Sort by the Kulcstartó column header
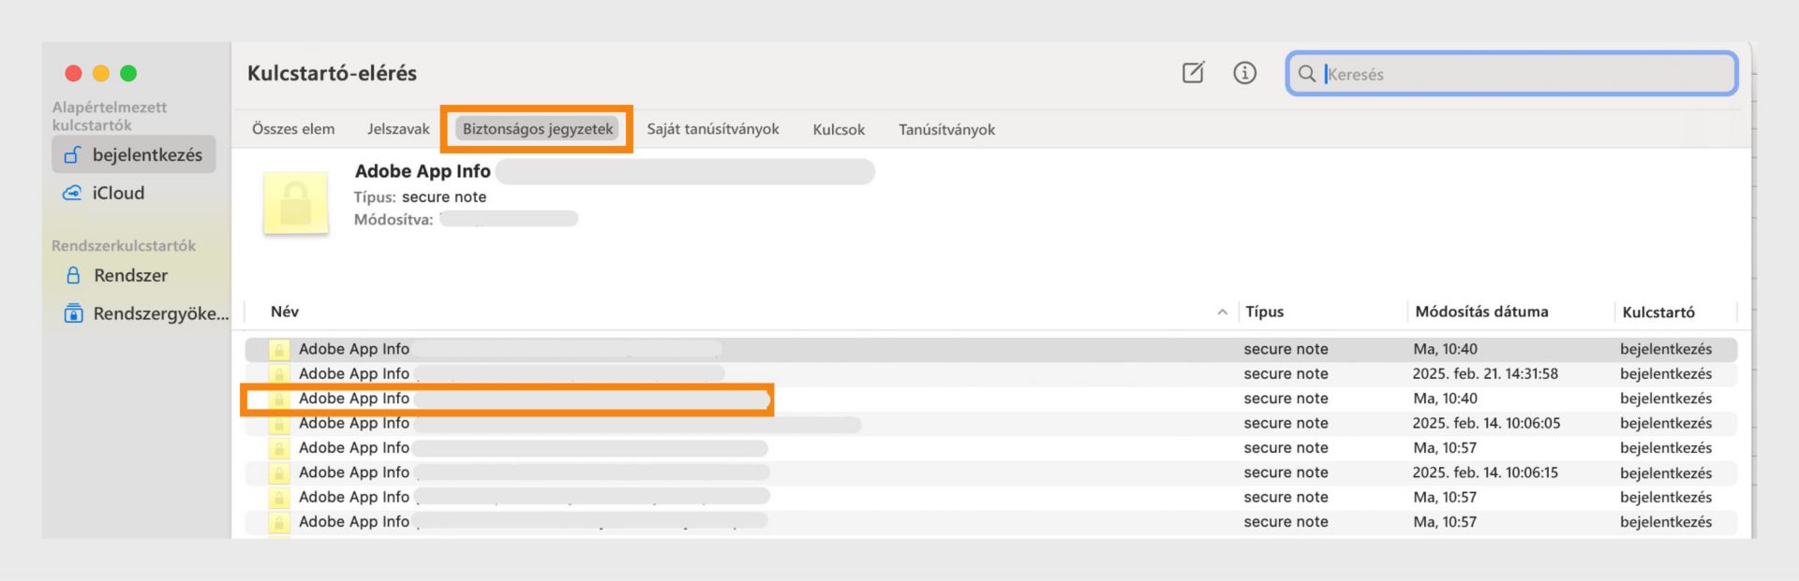1799x581 pixels. [x=1658, y=312]
